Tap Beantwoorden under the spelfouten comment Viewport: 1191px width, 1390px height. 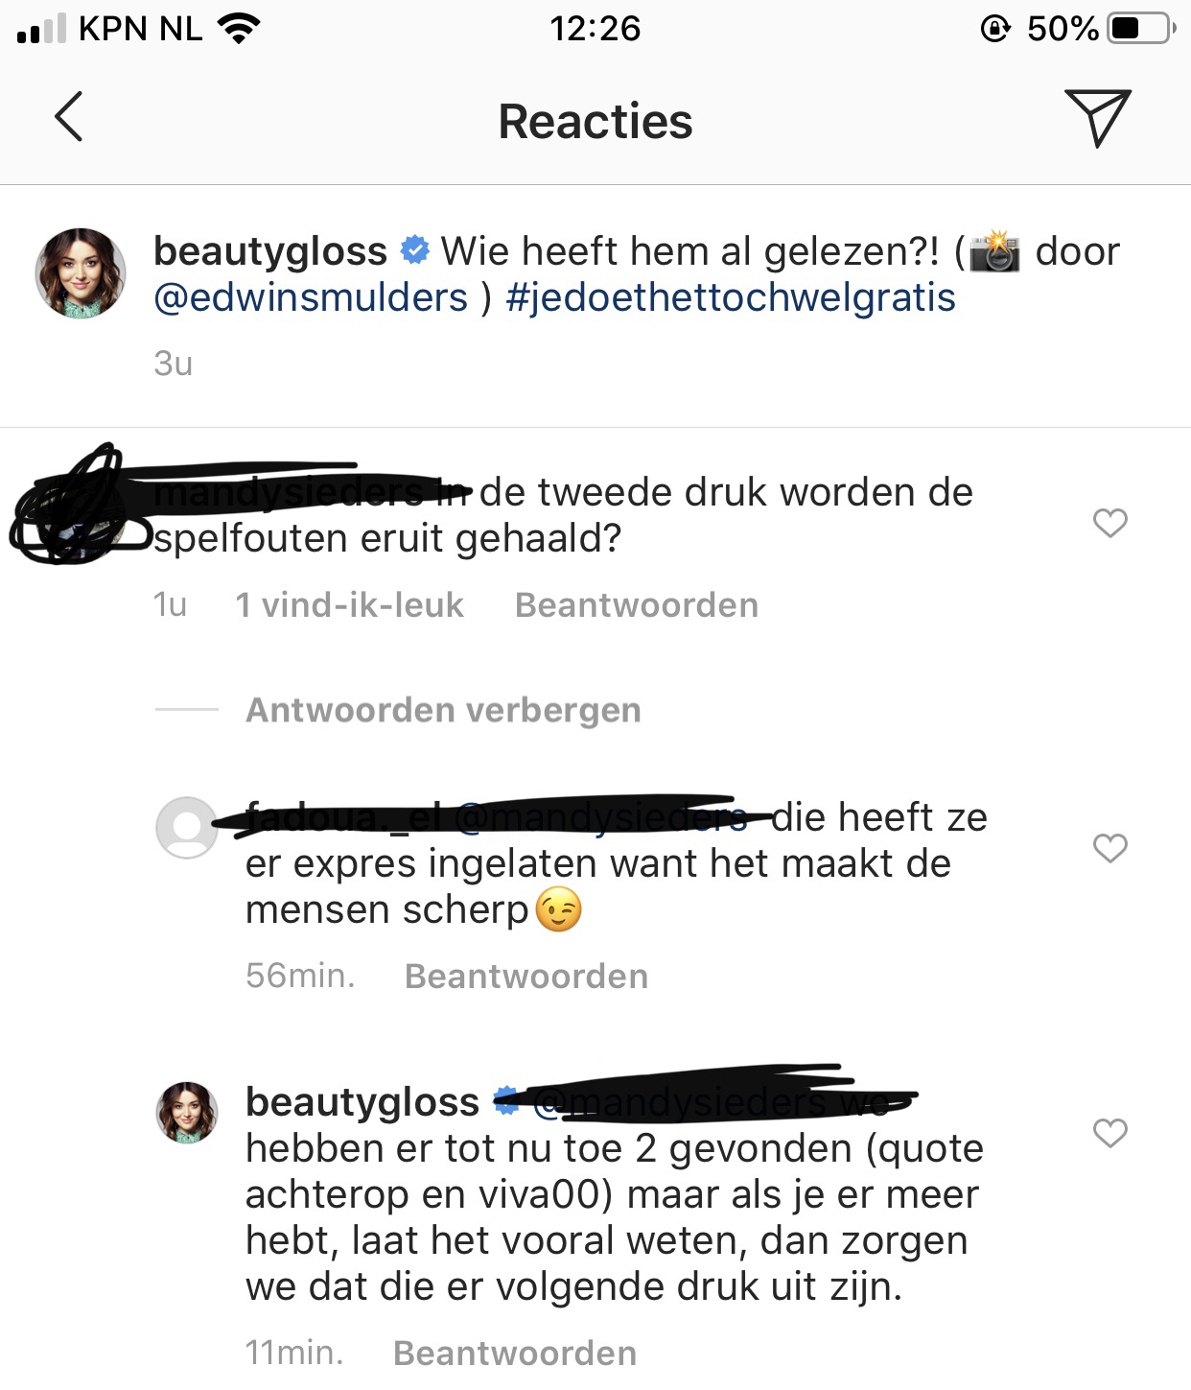(637, 605)
